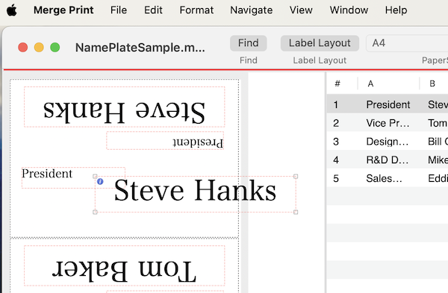This screenshot has height=293, width=448.
Task: Select row 5 Sales record
Action: [x=388, y=179]
